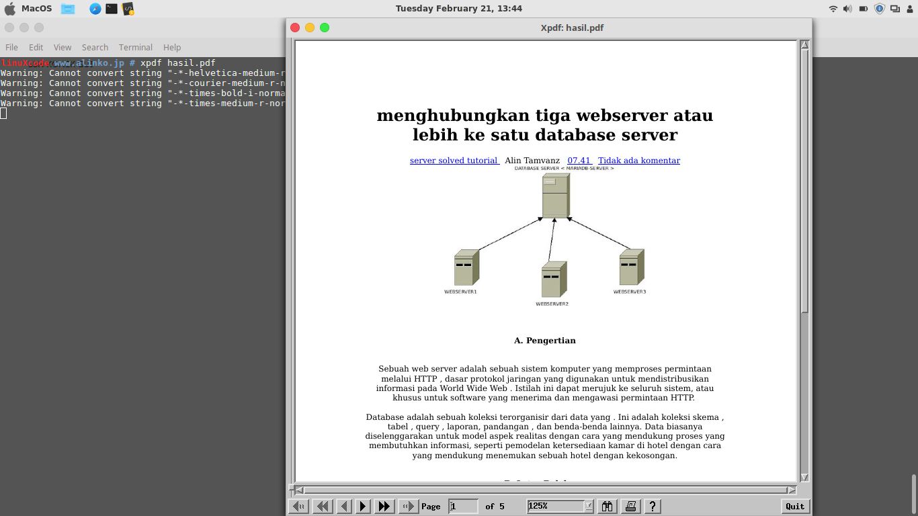This screenshot has width=918, height=516.
Task: Open the blue shield security indicator
Action: point(880,9)
